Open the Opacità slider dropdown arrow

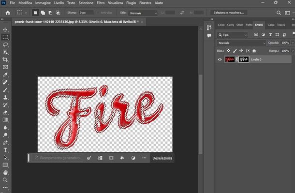tap(293, 43)
